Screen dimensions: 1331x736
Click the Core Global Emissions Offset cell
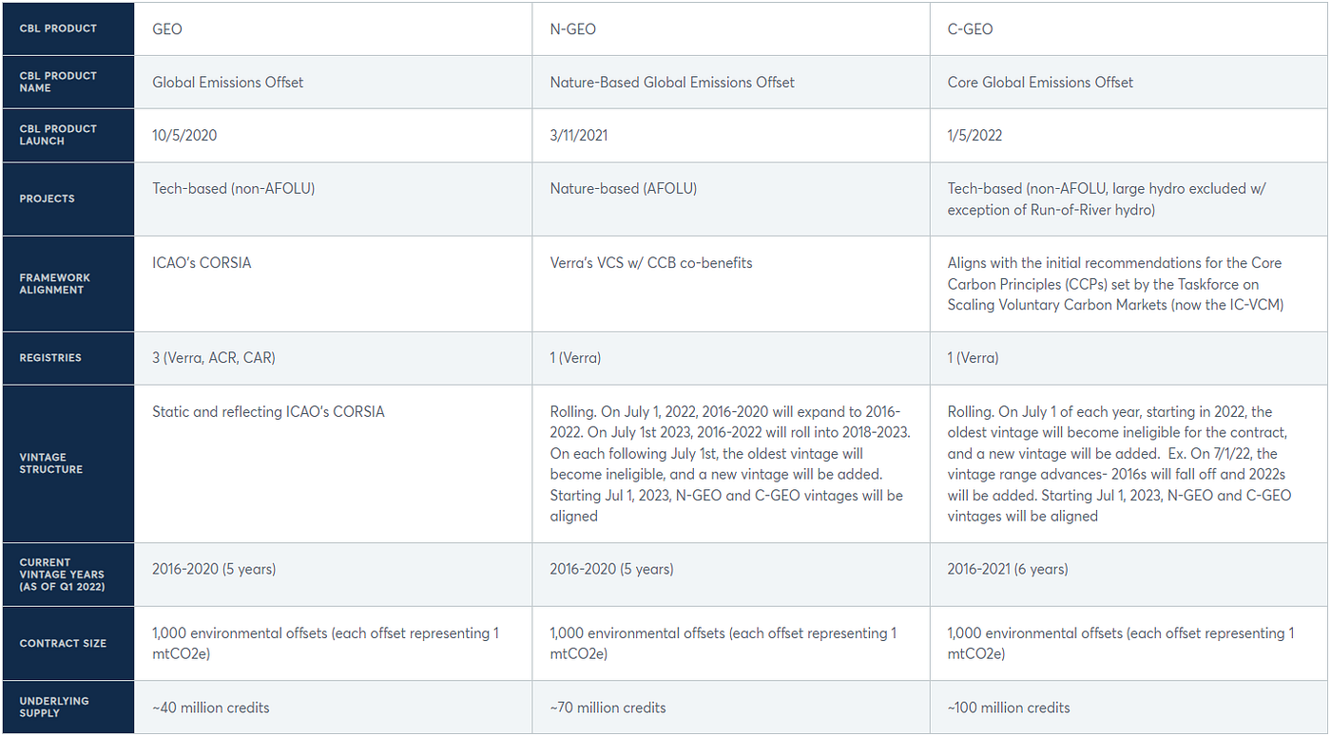click(x=1128, y=82)
